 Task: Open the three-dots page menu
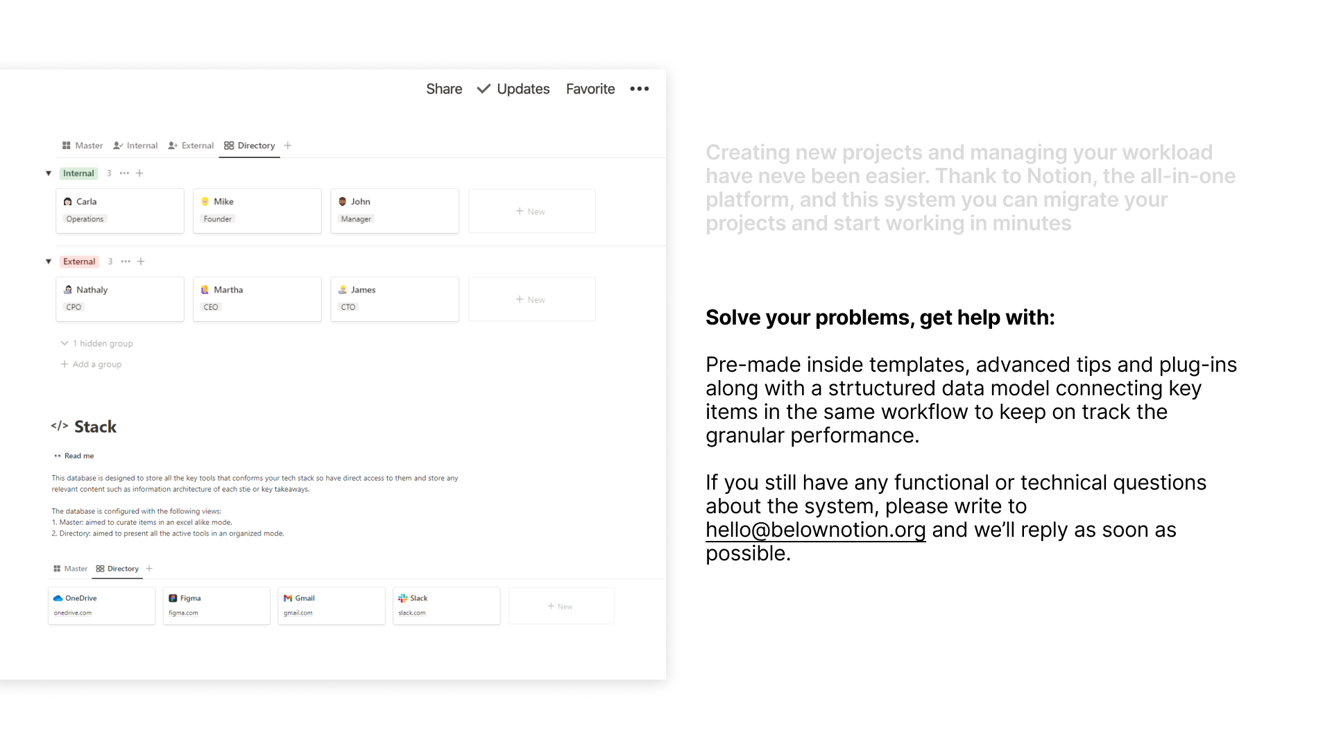639,89
